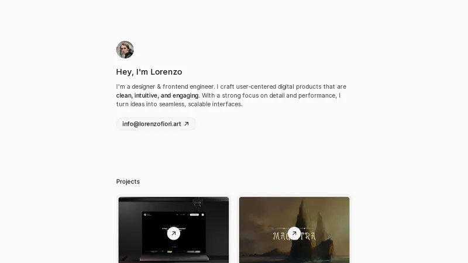The width and height of the screenshot is (468, 263).
Task: Click Lorenzo's circular profile avatar
Action: (x=125, y=50)
